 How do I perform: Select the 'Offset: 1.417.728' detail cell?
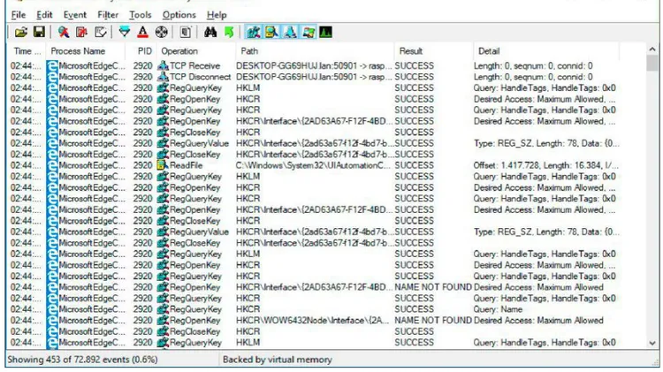[546, 165]
